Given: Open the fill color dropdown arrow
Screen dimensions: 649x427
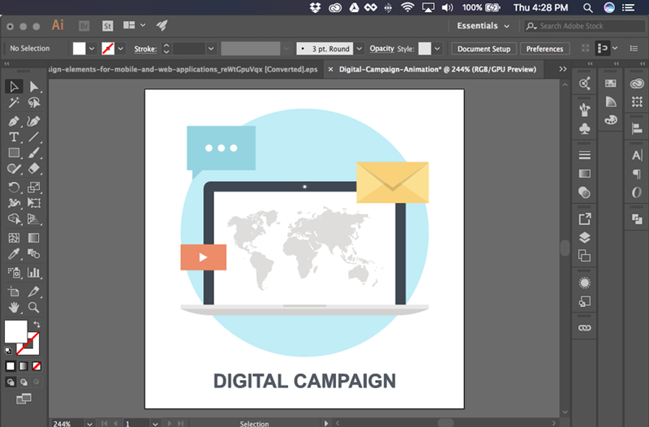Looking at the screenshot, I should point(92,49).
